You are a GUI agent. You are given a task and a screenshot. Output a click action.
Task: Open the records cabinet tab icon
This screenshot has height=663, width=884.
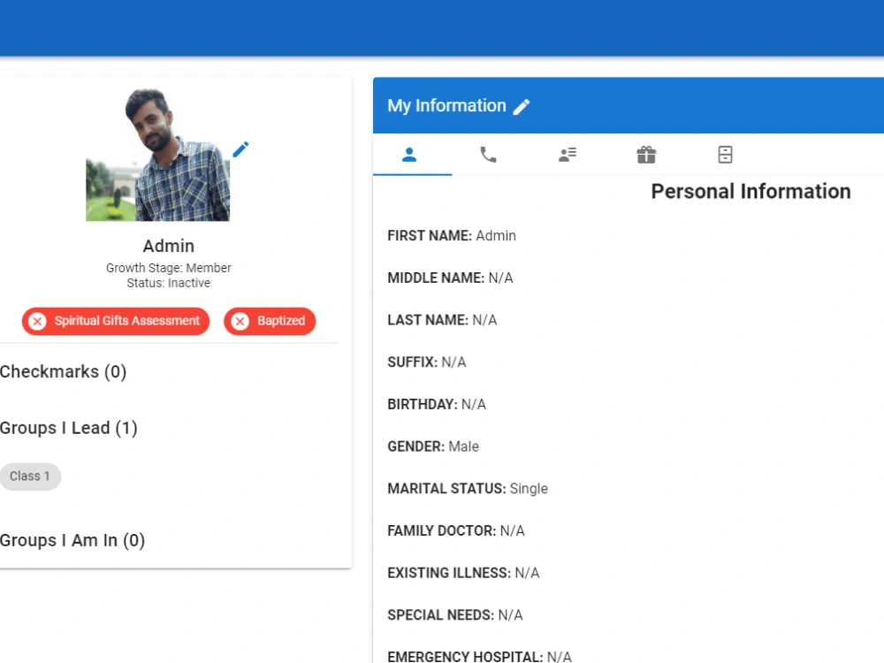724,155
